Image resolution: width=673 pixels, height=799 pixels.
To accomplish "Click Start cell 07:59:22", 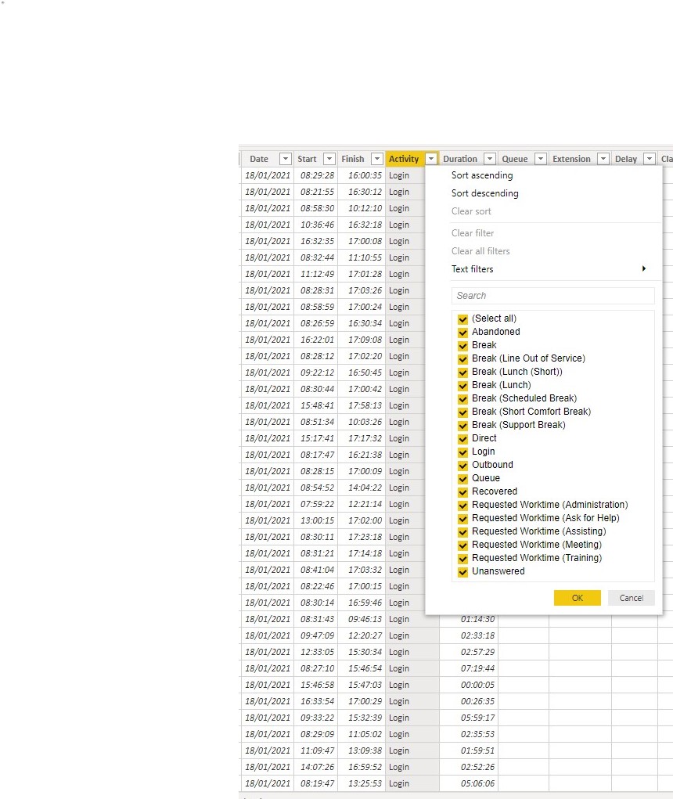I will click(317, 504).
